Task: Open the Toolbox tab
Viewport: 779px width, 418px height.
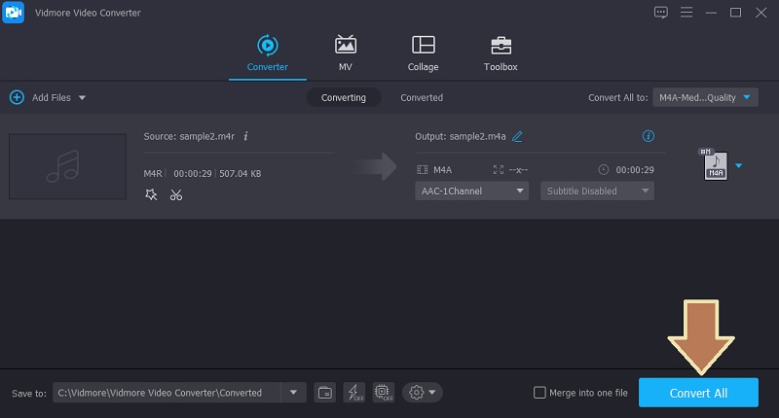Action: point(501,53)
